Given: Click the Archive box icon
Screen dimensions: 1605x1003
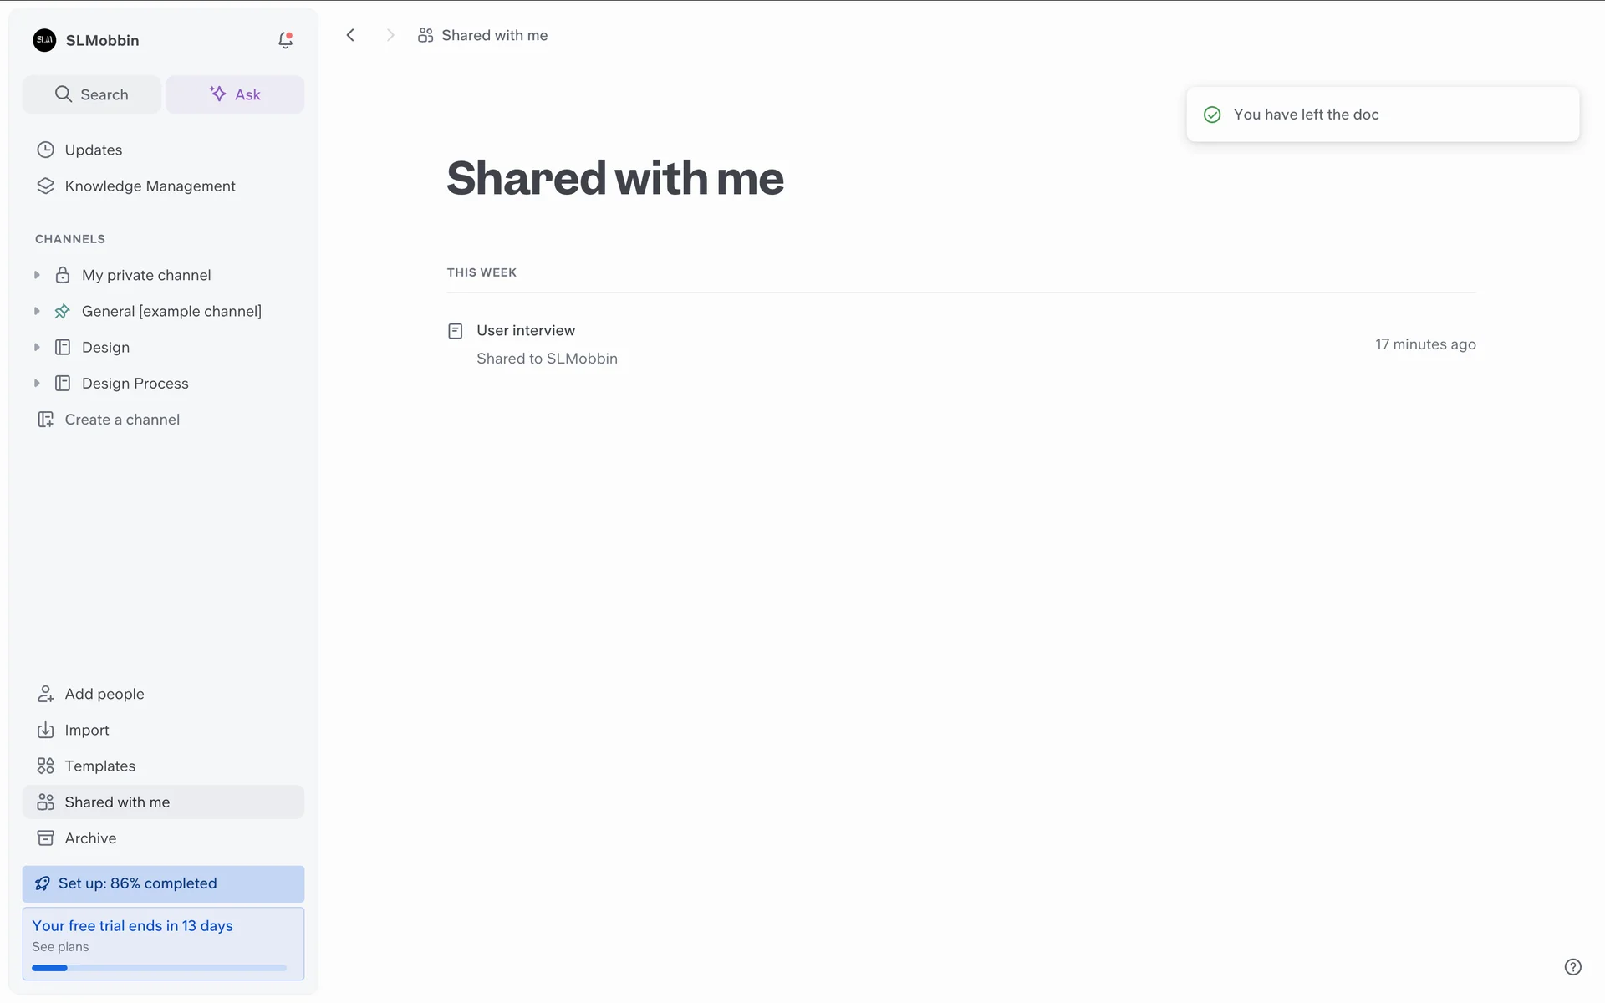Looking at the screenshot, I should pos(46,838).
